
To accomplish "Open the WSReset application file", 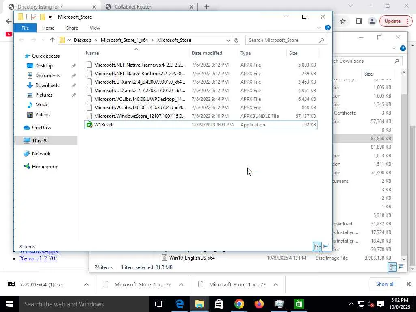I will (201, 125).
